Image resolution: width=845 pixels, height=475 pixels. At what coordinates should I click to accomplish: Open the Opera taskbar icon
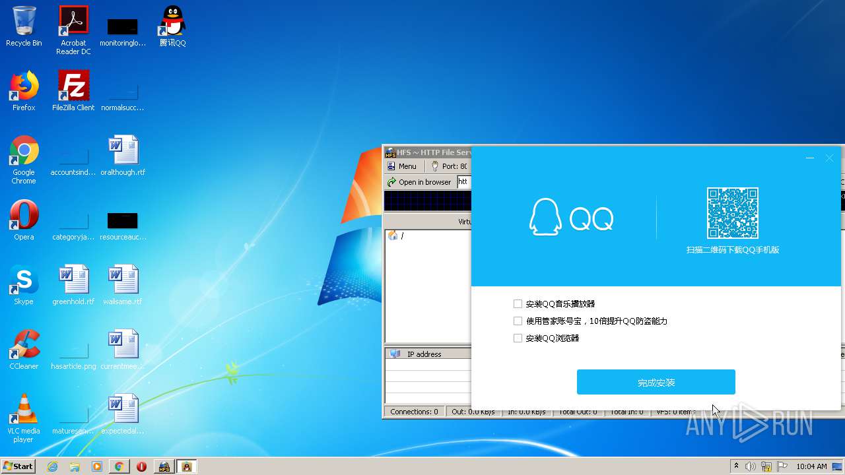click(x=141, y=466)
